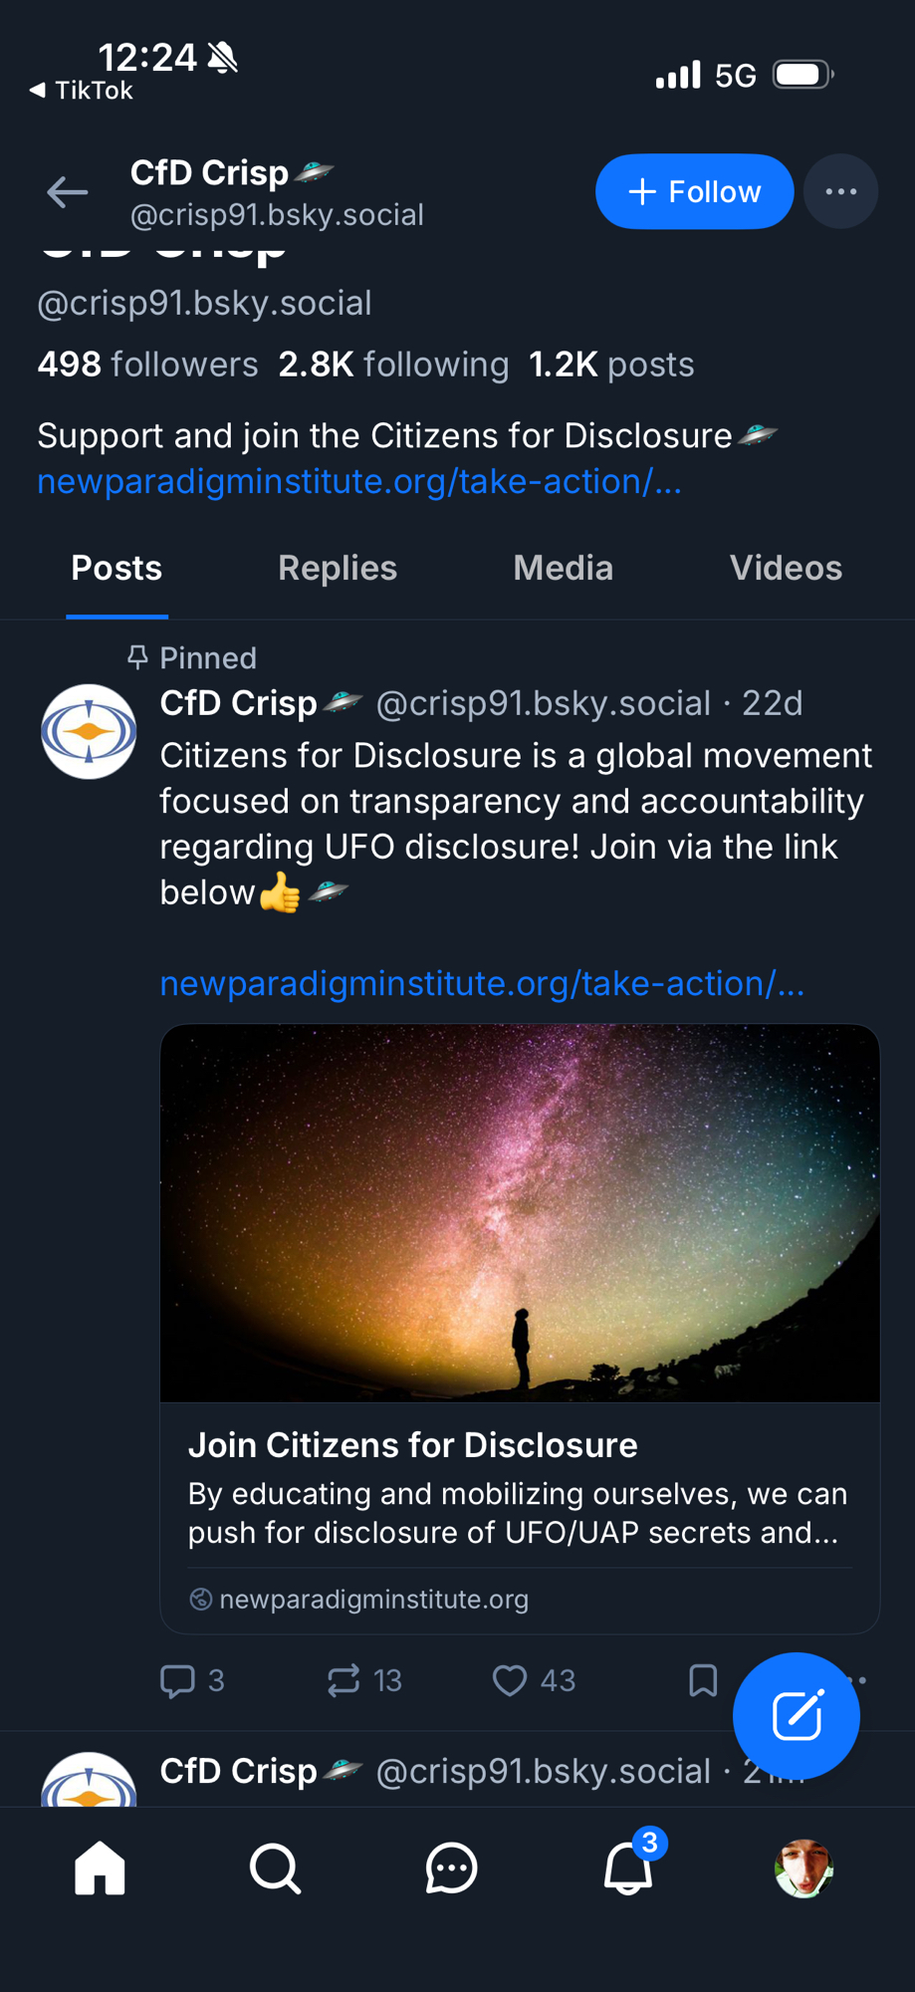915x1992 pixels.
Task: Open the Search page
Action: [x=275, y=1868]
